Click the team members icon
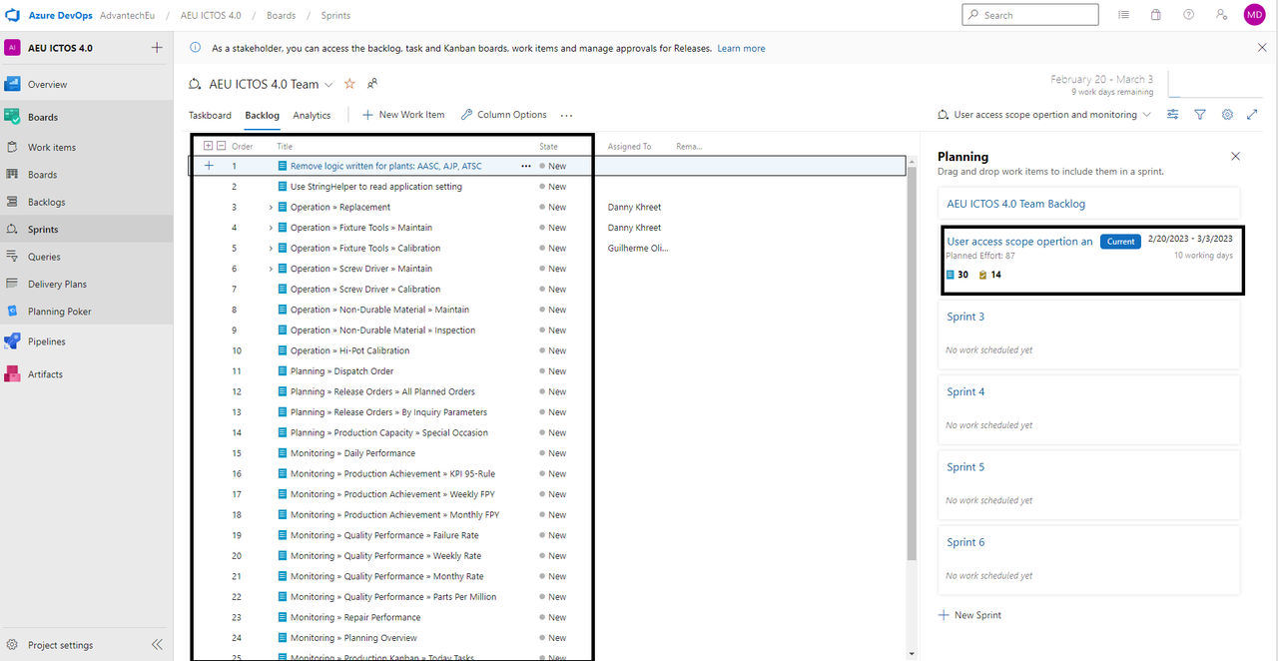 pyautogui.click(x=372, y=84)
